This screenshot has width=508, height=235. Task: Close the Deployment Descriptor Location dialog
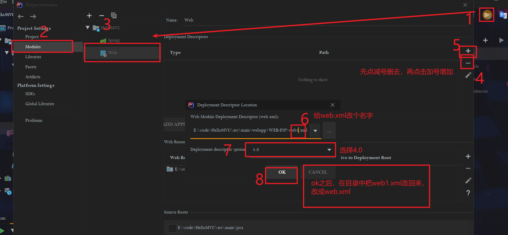(333, 105)
